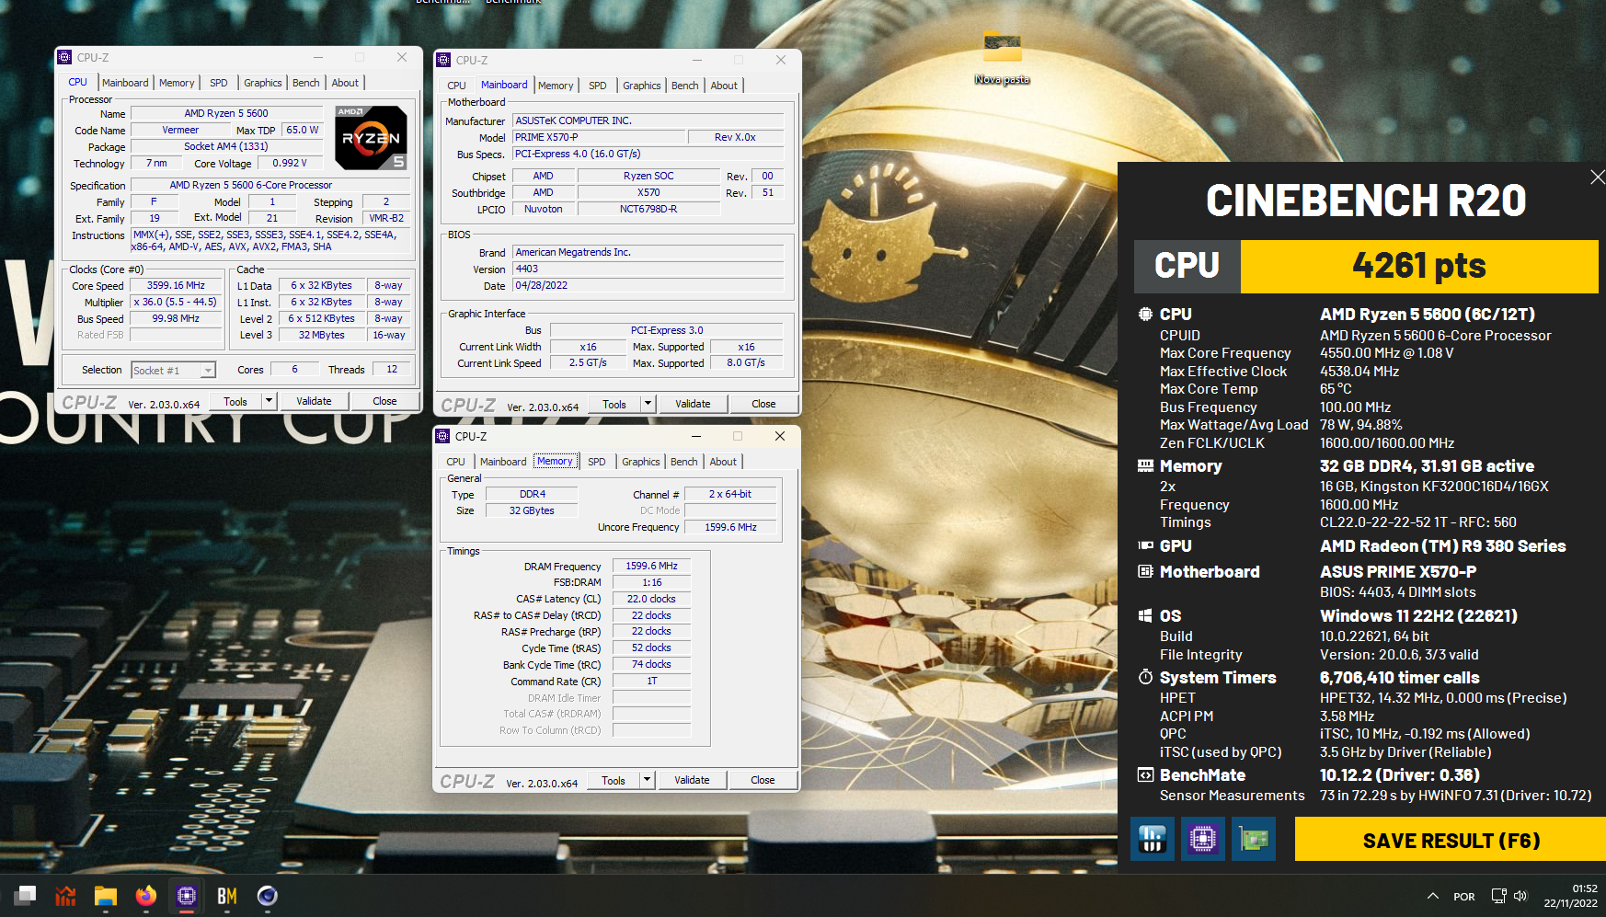Switch to Mainboard tab in CPU window
Screen dimensions: 1606x917
point(125,83)
